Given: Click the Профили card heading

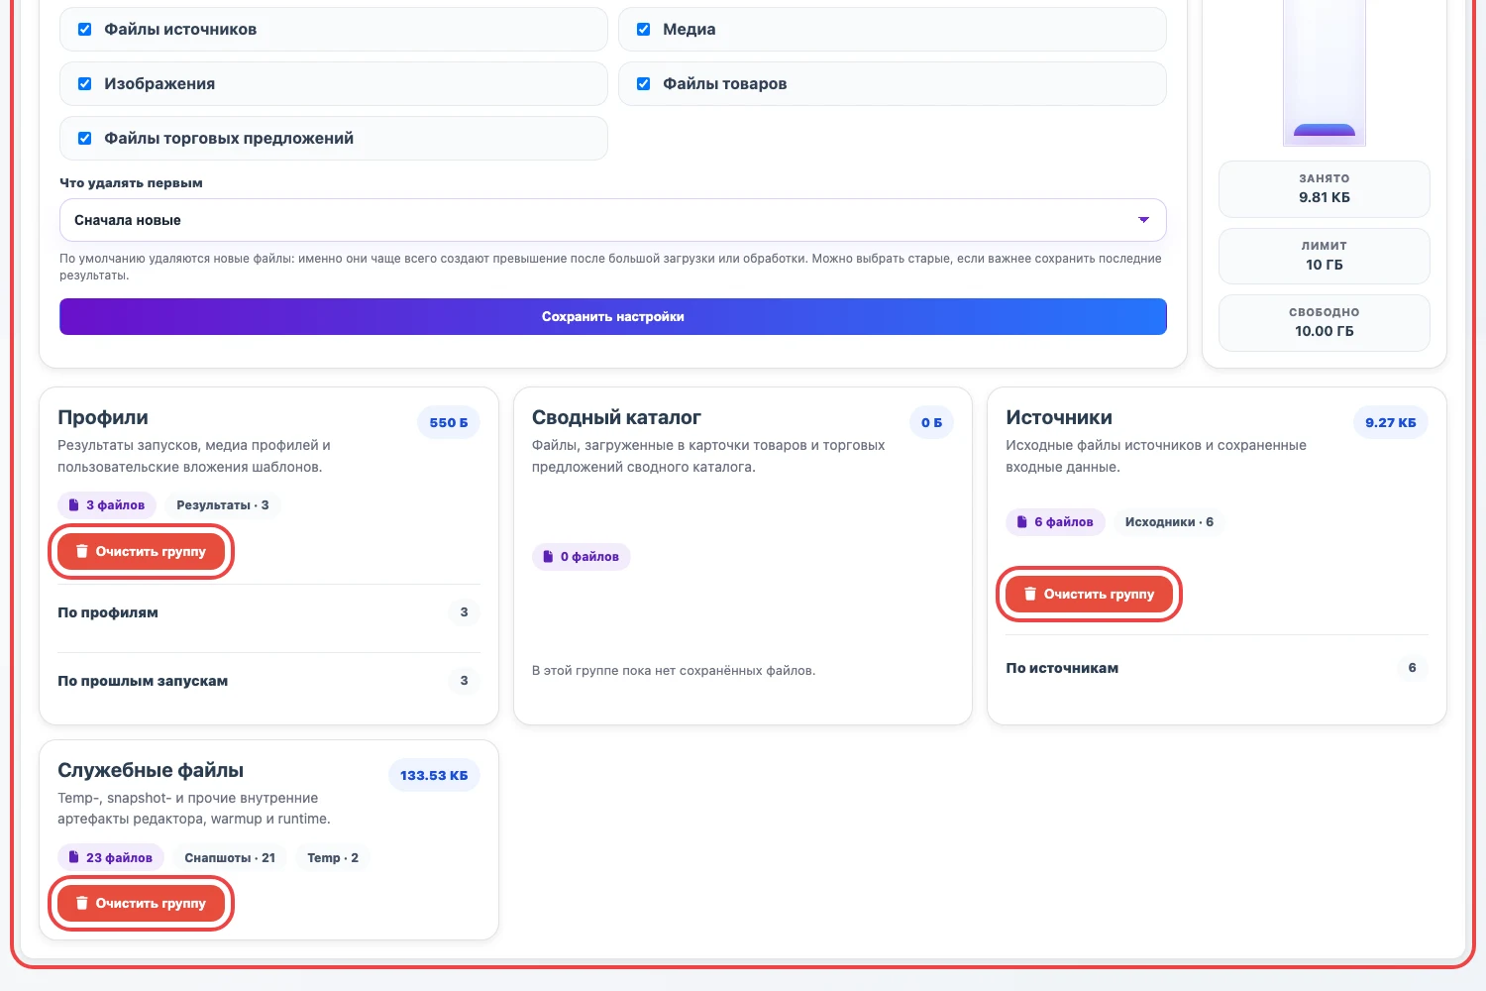Looking at the screenshot, I should pyautogui.click(x=103, y=417).
